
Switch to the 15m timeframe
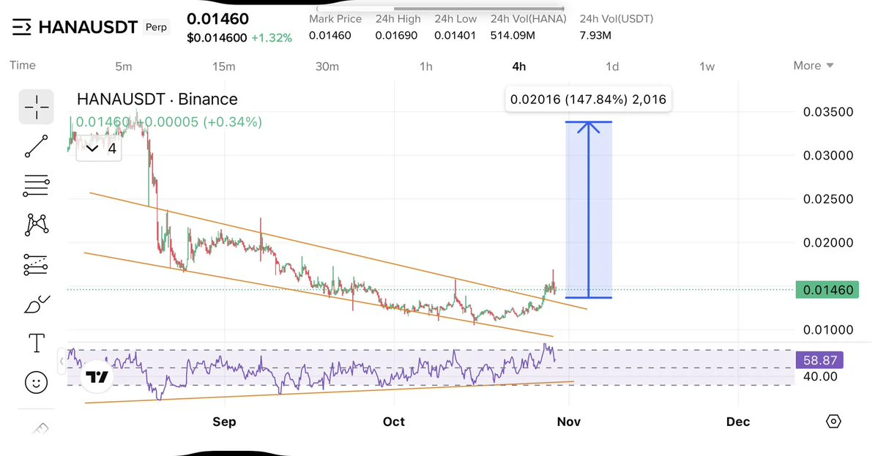(224, 67)
